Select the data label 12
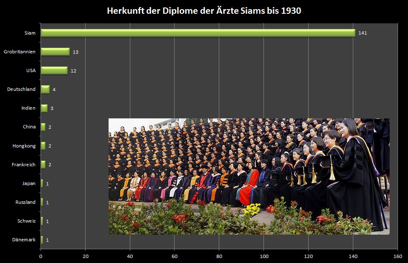The width and height of the screenshot is (408, 263). click(73, 71)
